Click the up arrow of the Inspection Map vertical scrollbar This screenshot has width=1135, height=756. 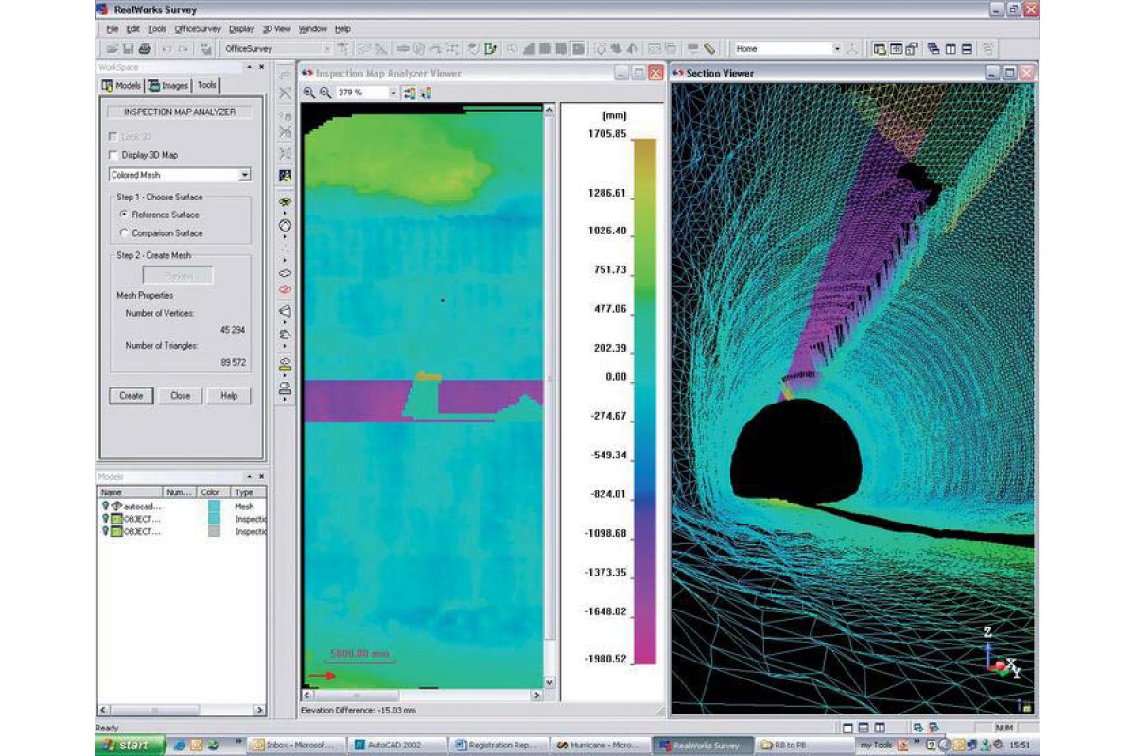click(549, 110)
